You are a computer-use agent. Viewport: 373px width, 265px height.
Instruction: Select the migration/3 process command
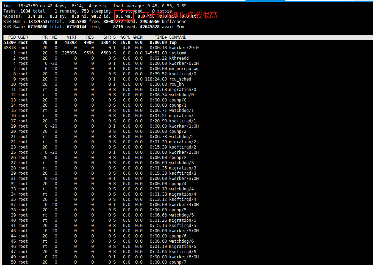[x=183, y=168]
